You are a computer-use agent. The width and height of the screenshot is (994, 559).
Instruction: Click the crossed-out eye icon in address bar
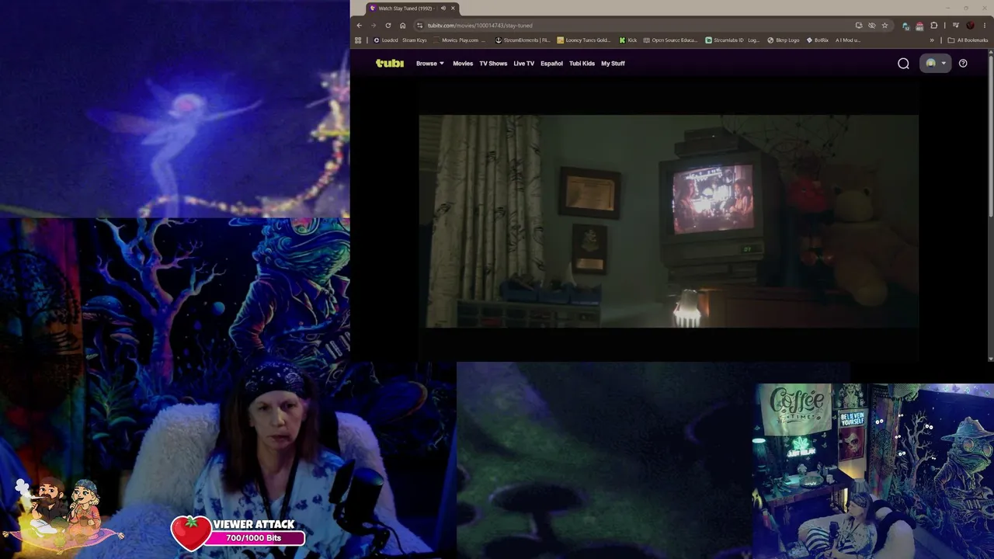point(872,26)
